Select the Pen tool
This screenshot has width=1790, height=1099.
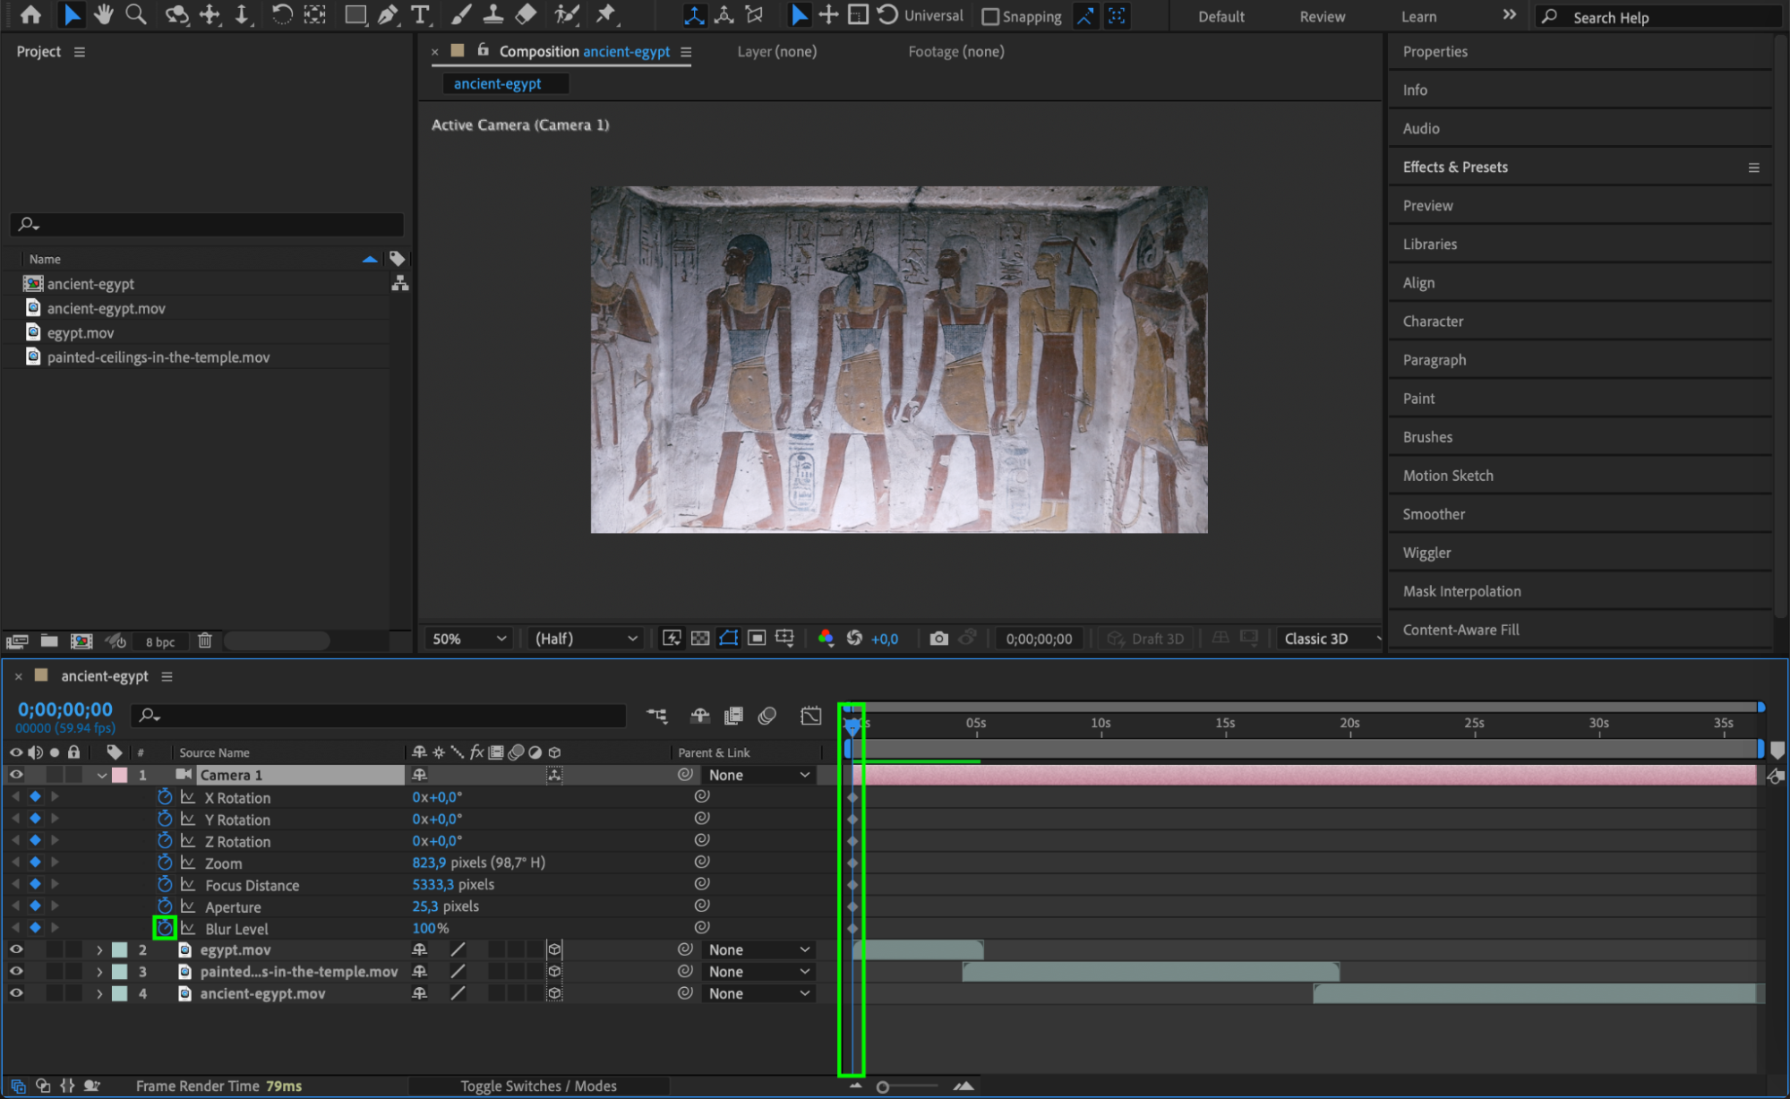pos(388,14)
